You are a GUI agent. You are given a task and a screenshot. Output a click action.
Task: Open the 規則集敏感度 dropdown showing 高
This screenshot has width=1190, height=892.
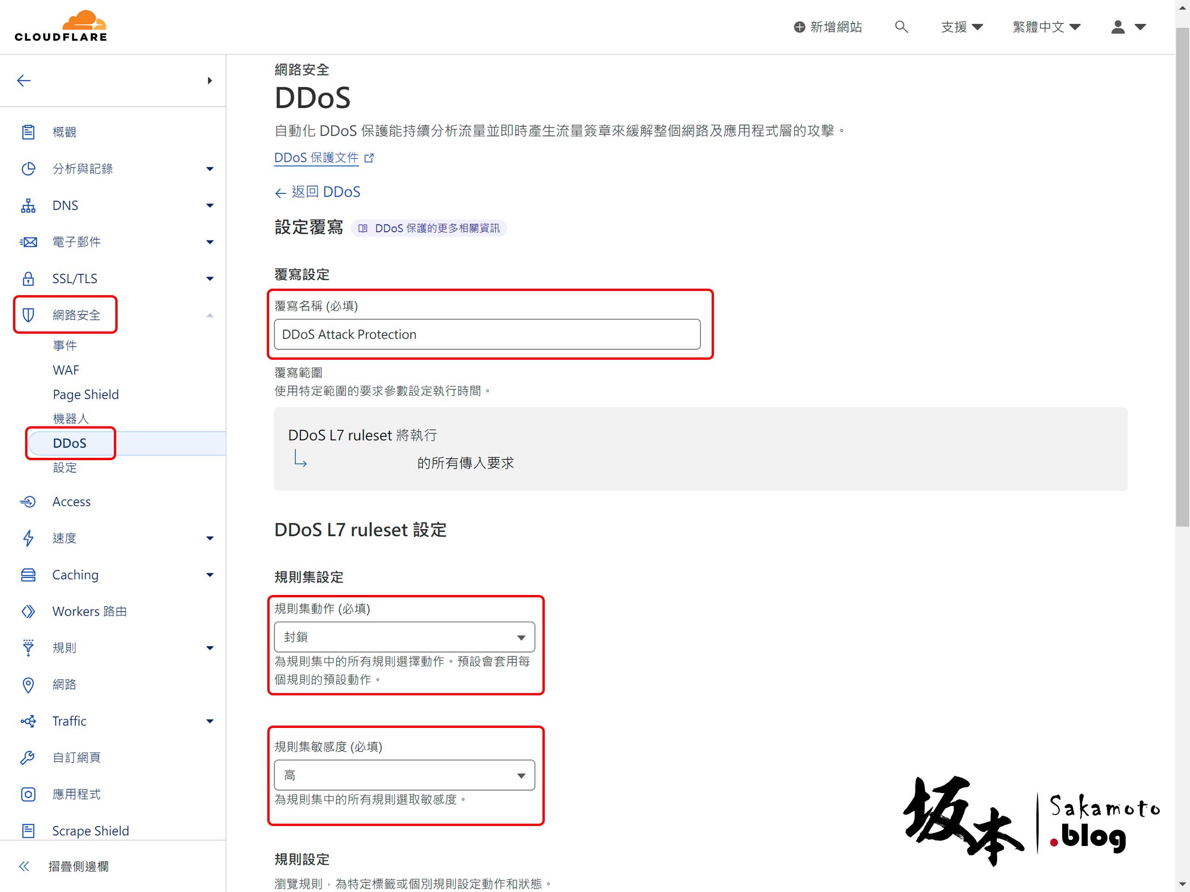pos(404,775)
